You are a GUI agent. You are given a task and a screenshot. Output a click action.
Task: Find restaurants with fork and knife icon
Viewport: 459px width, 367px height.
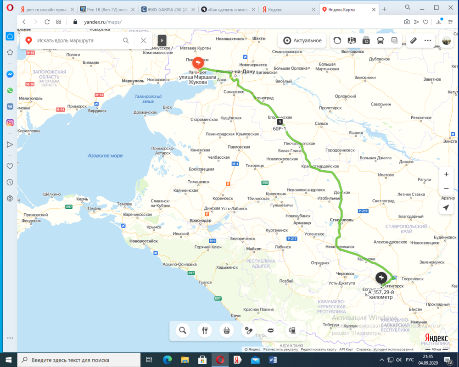[x=205, y=330]
